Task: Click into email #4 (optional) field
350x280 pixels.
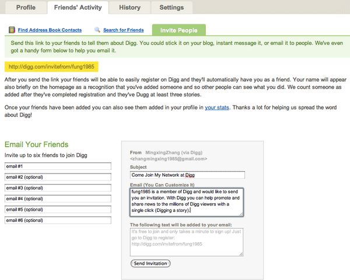Action: point(58,199)
